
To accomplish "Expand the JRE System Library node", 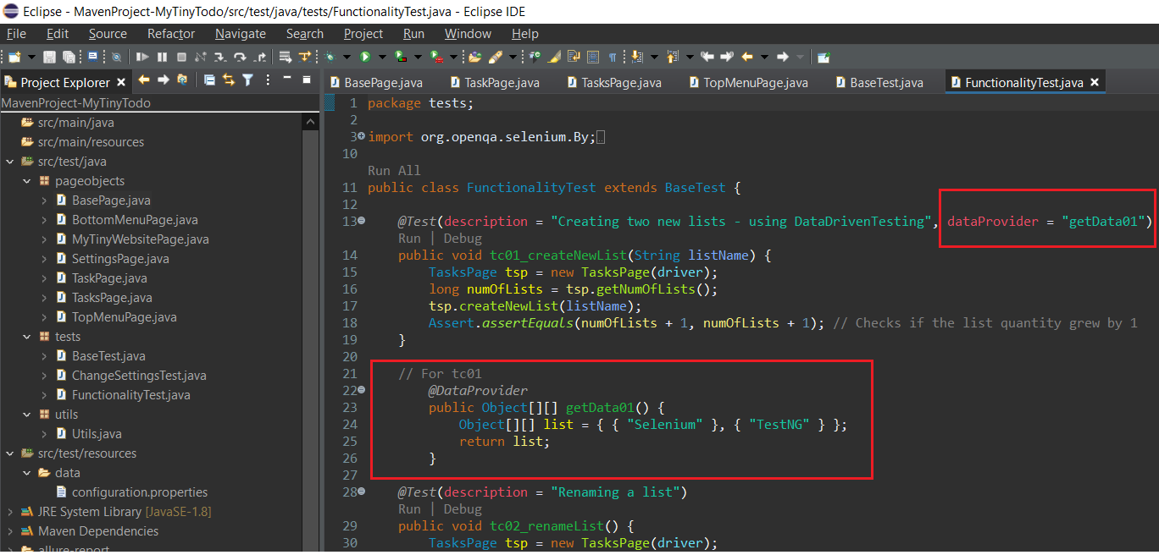I will [10, 512].
